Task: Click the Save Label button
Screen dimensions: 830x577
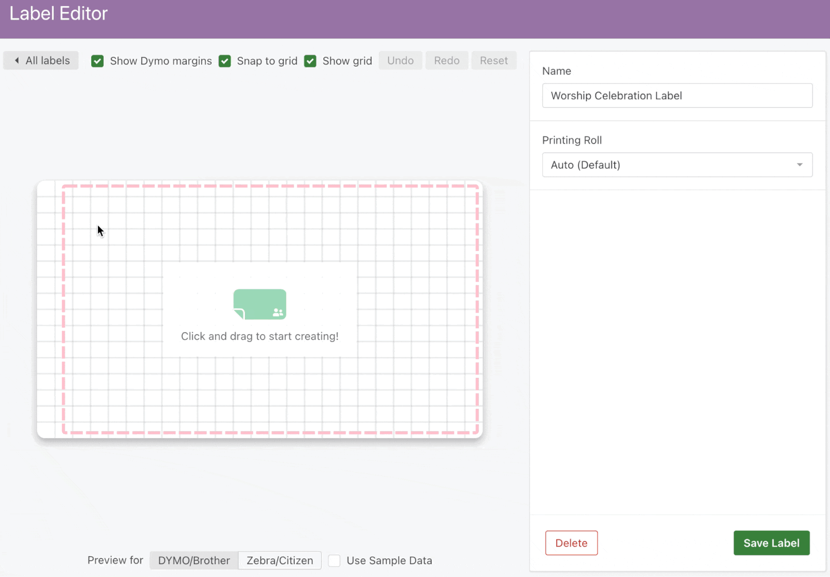Action: click(771, 543)
